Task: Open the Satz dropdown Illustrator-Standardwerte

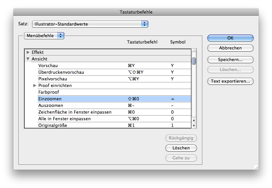Action: [x=90, y=24]
